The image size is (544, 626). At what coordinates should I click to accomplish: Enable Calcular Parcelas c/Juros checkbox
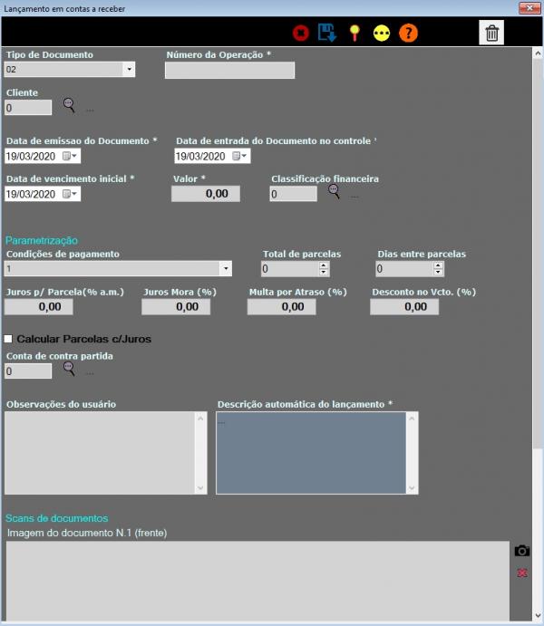(x=9, y=339)
